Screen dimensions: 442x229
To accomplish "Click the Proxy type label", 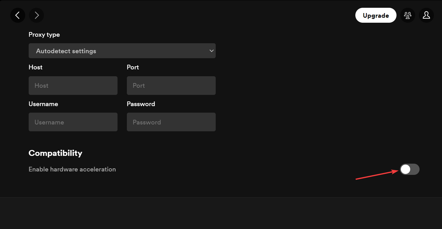I will pyautogui.click(x=44, y=35).
